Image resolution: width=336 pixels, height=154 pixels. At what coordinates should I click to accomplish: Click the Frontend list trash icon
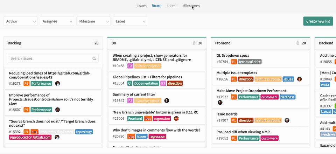pyautogui.click(x=298, y=43)
